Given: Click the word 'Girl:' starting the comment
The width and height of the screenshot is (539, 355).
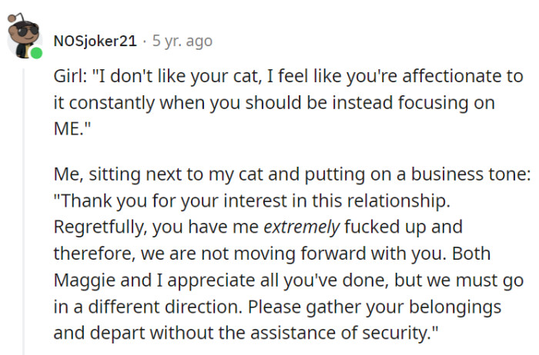Looking at the screenshot, I should coord(73,77).
